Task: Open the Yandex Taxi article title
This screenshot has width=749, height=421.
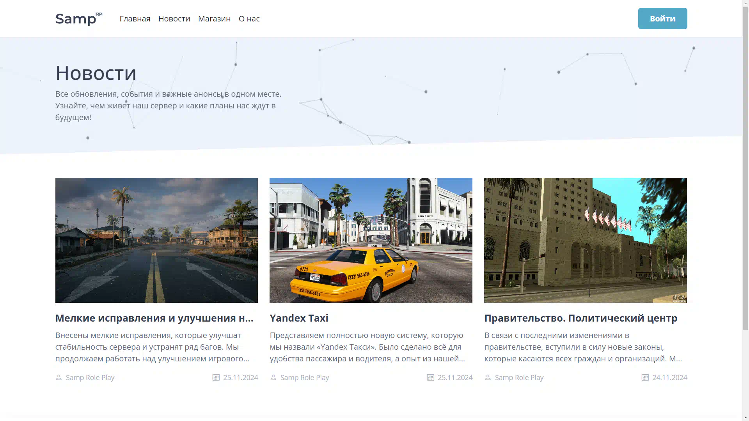Action: click(x=299, y=318)
